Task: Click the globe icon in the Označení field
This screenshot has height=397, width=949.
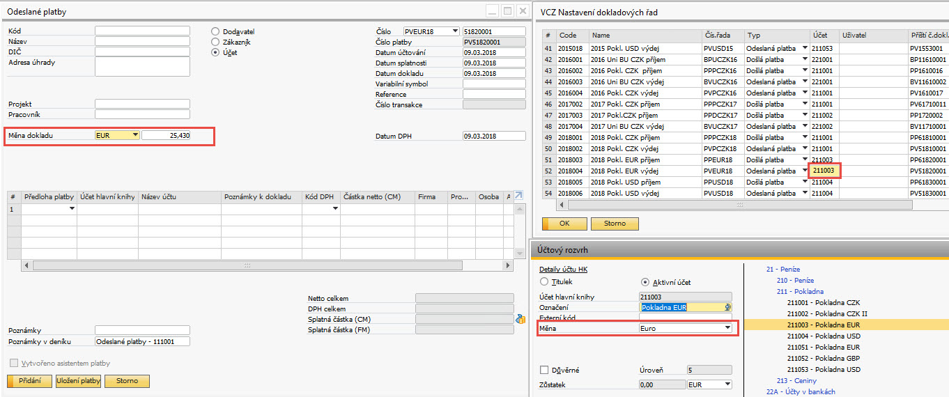Action: tap(727, 306)
